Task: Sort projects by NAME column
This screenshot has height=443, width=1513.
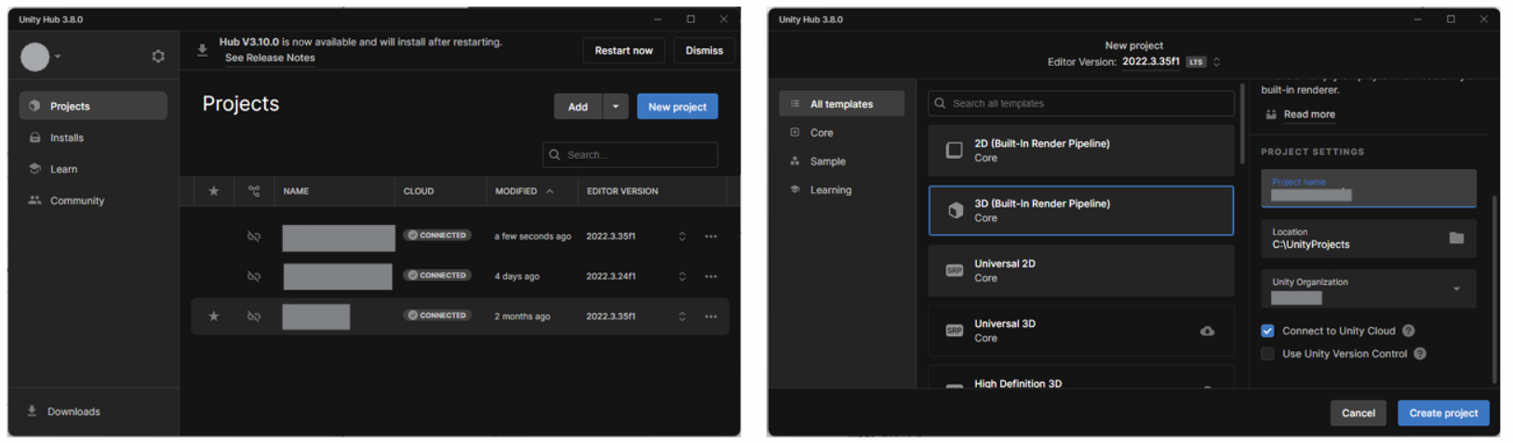Action: point(296,191)
